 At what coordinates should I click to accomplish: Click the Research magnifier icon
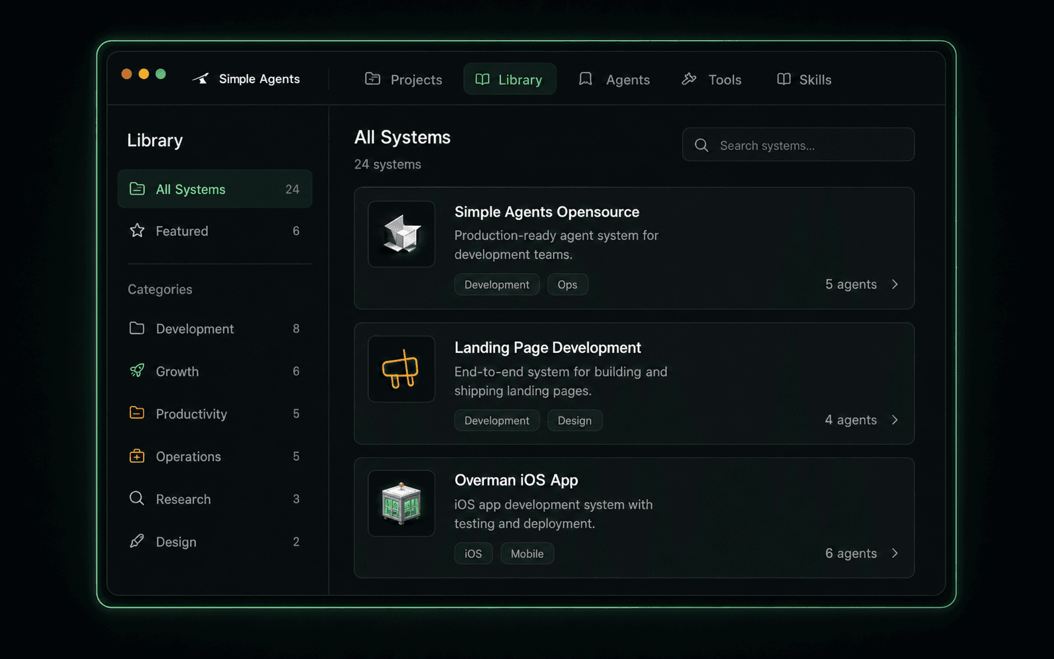137,498
